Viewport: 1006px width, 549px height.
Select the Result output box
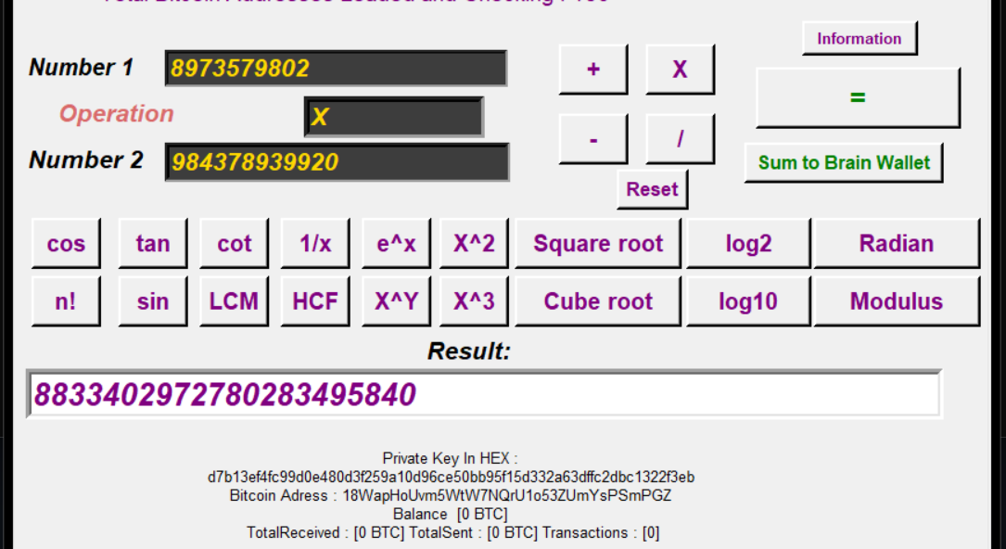(x=484, y=395)
